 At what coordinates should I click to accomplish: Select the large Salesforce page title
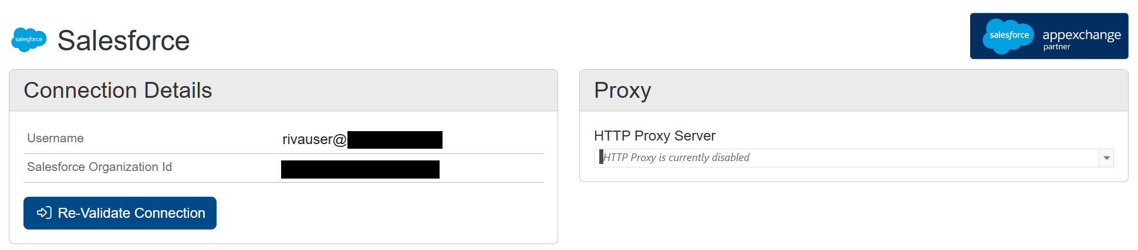[x=123, y=40]
